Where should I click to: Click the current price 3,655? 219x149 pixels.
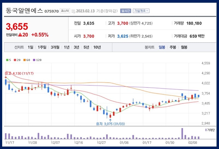tap(17, 26)
